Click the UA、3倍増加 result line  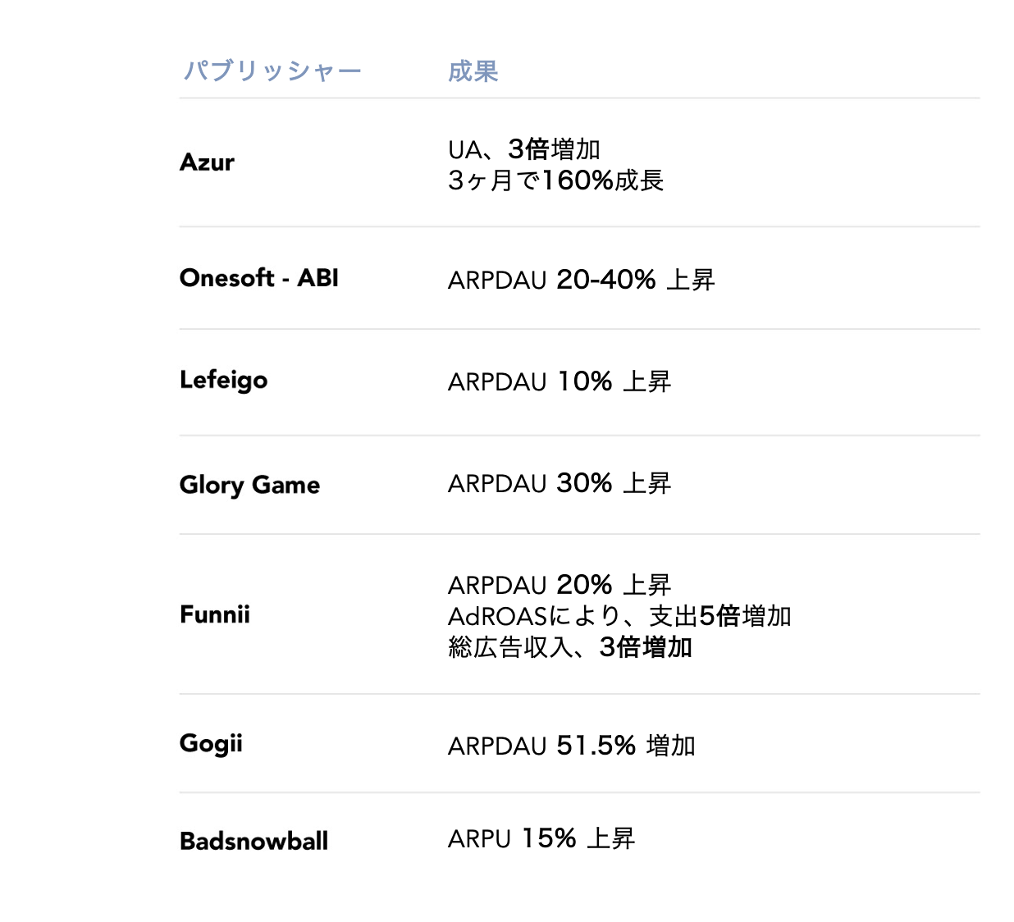(524, 149)
